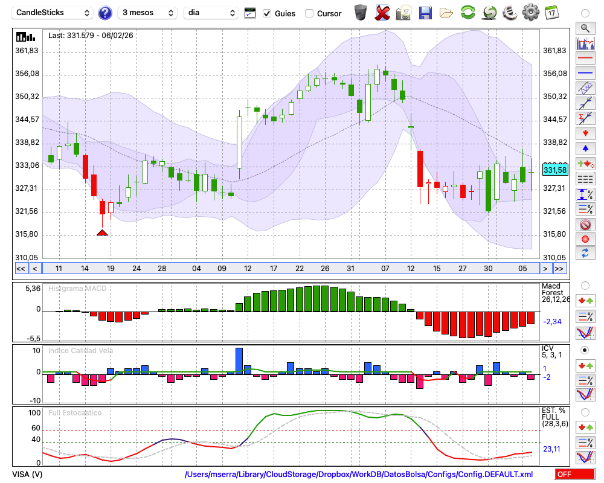Enable the Cursor checkbox
Screen dimensions: 604x483
click(x=309, y=13)
